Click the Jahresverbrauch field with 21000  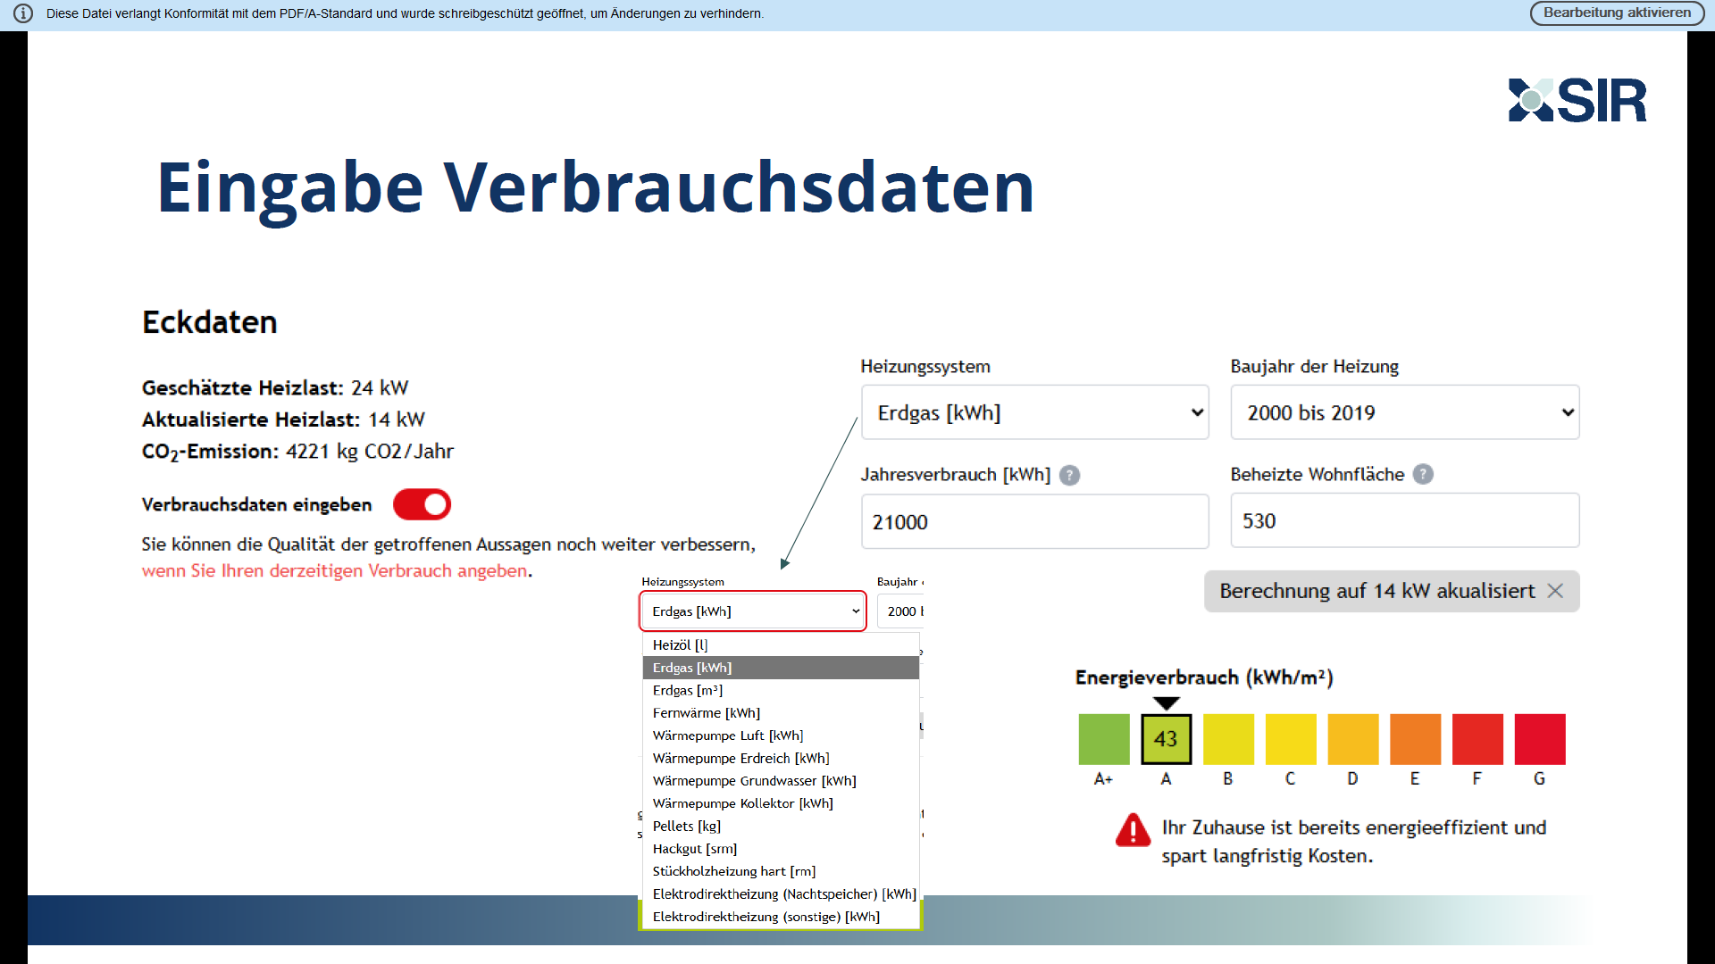tap(1034, 522)
